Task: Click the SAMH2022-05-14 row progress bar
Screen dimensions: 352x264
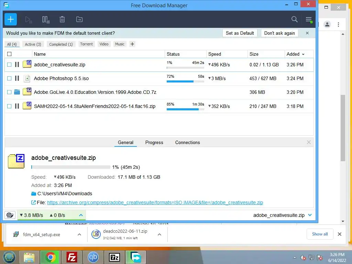Action: [185, 109]
